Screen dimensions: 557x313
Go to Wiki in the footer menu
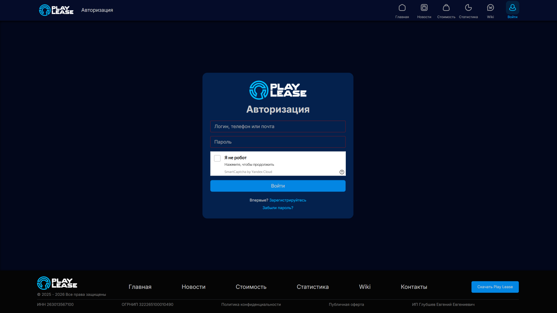[365, 287]
